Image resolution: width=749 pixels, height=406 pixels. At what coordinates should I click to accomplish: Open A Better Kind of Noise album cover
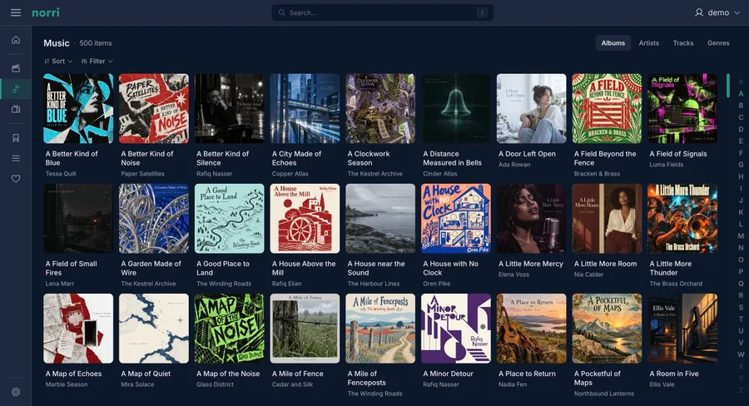tap(154, 108)
